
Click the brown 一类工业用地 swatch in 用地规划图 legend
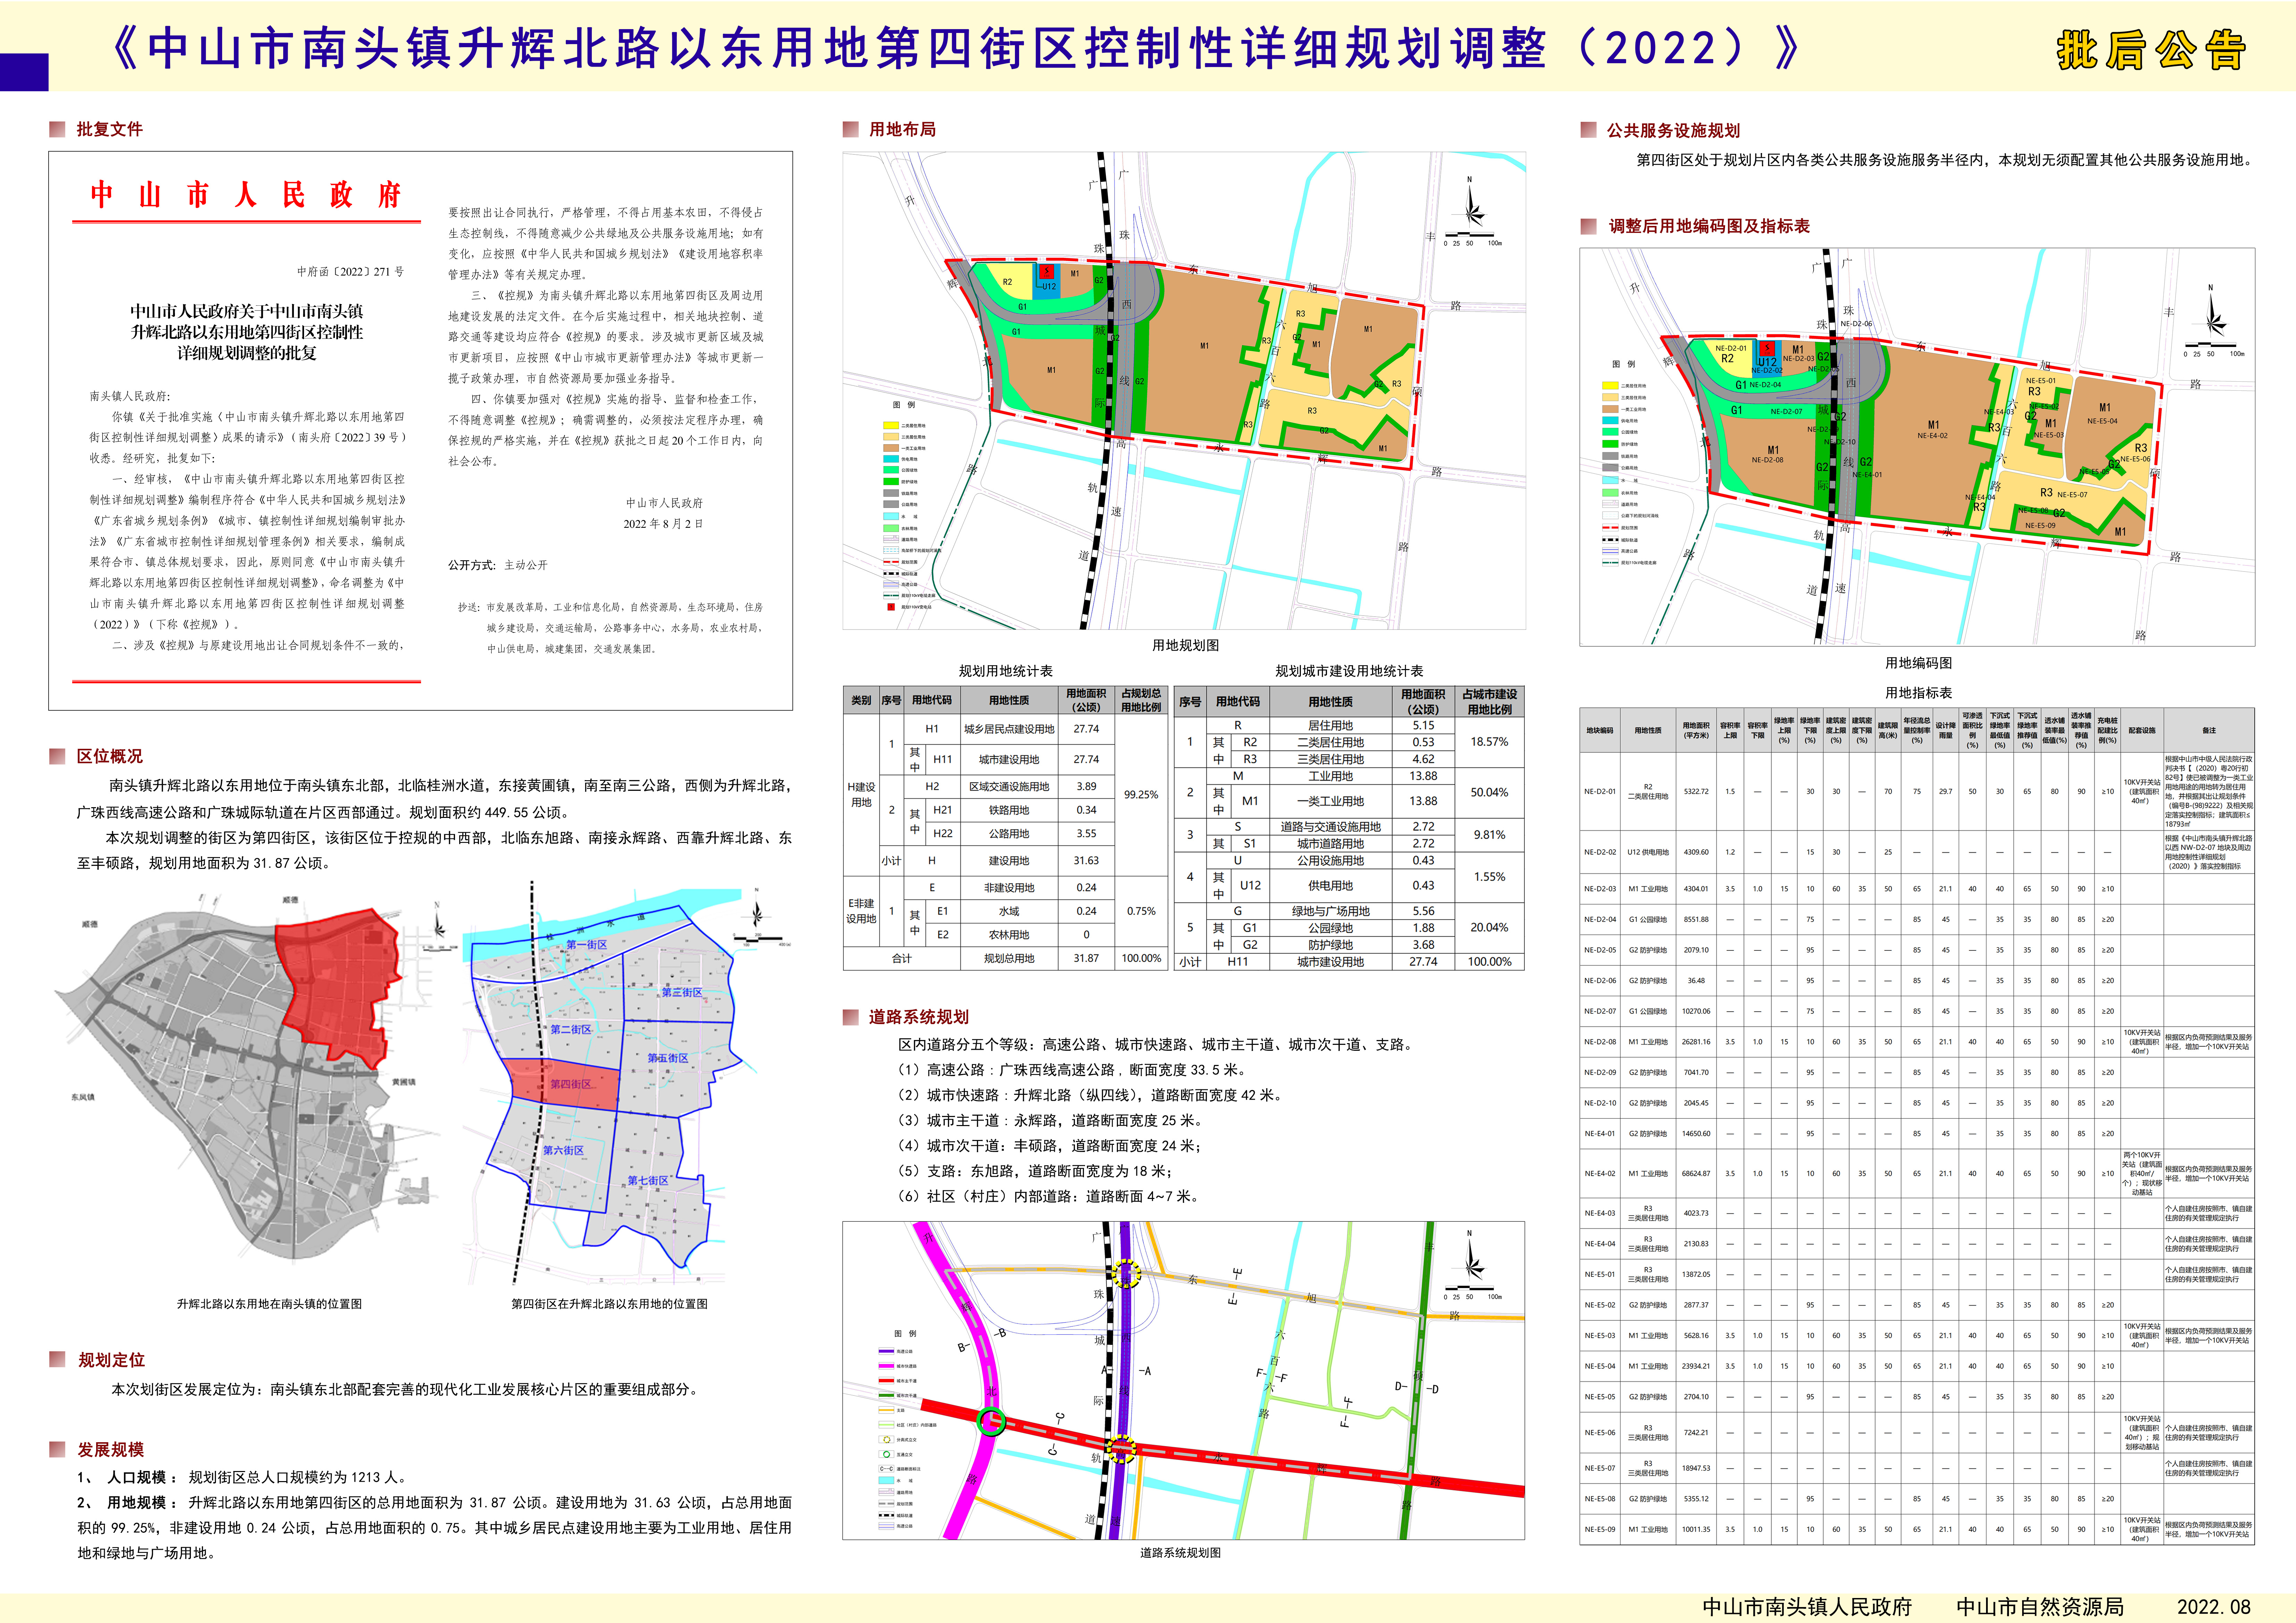pos(891,448)
